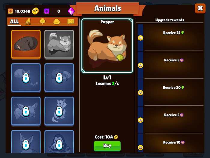The height and width of the screenshot is (158, 210).
Task: Click the locked striped-tail cat card
Action: click(x=26, y=78)
